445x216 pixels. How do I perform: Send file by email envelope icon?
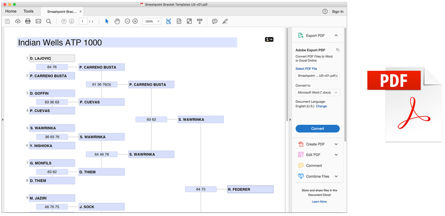38,21
